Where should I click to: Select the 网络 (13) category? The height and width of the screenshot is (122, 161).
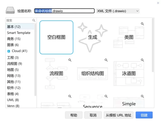point(20,76)
